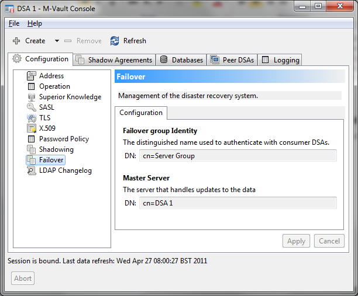Click the Failover group DN field
Viewport: 358px width, 296px height.
pyautogui.click(x=237, y=156)
